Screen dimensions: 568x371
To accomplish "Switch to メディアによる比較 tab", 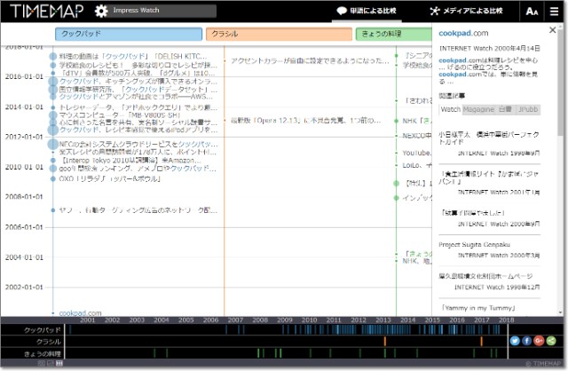I will (465, 12).
